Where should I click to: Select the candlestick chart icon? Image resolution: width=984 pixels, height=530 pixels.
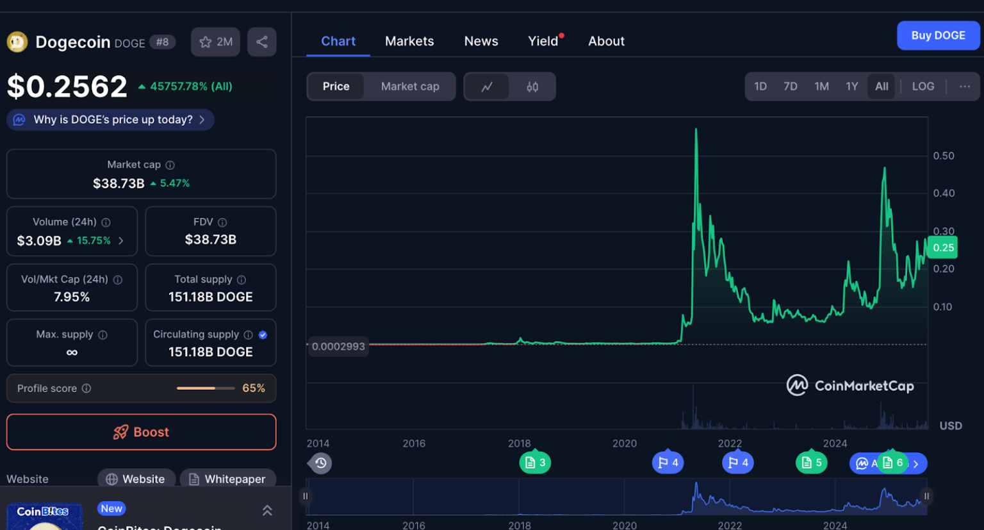(532, 87)
